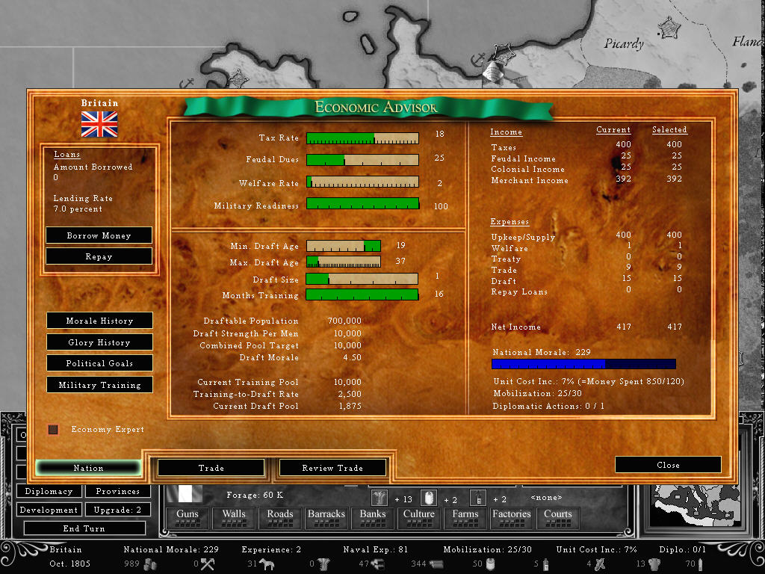Open Military Training screen
Screen dimensions: 765x574
(x=99, y=385)
